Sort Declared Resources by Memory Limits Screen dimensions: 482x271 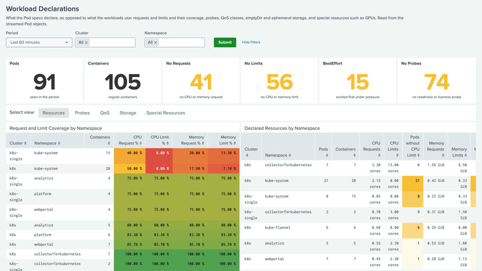click(x=459, y=152)
